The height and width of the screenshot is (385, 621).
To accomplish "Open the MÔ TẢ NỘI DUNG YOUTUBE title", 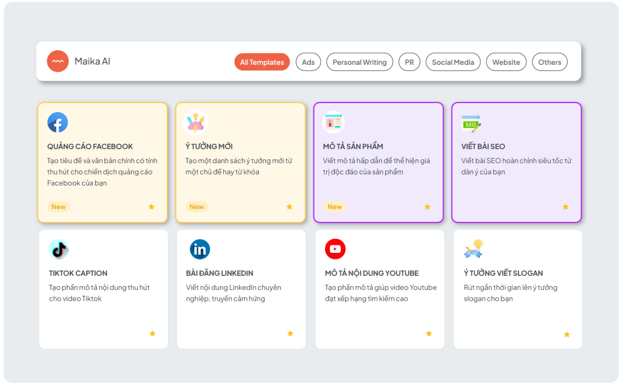I will pyautogui.click(x=372, y=273).
